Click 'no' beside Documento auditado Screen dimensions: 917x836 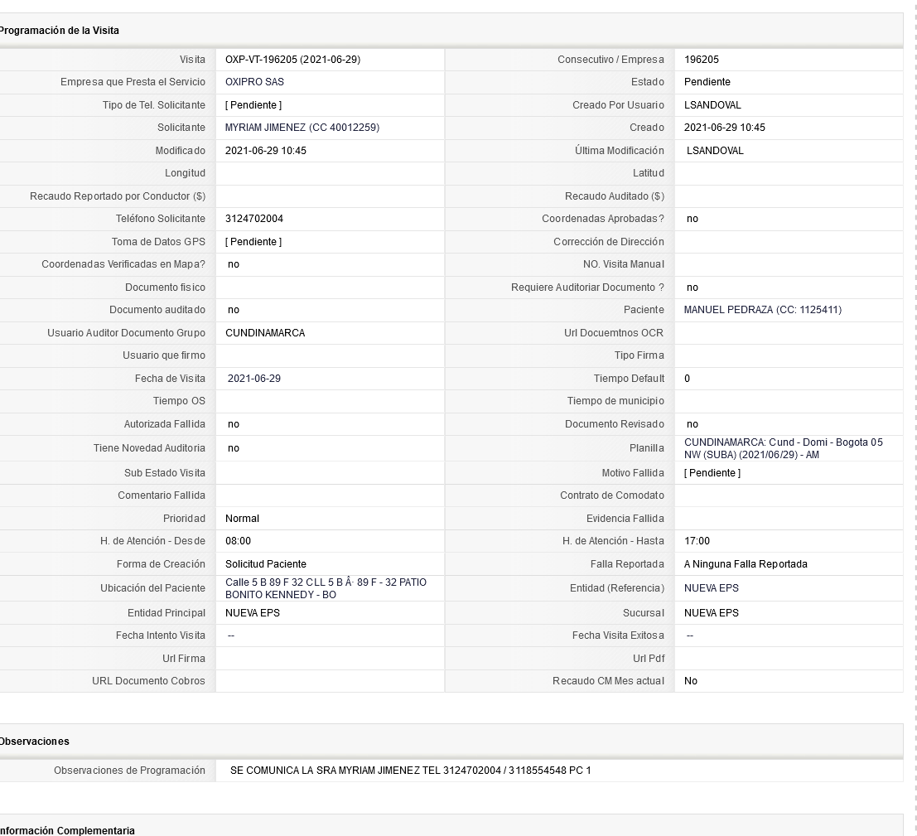tap(234, 310)
